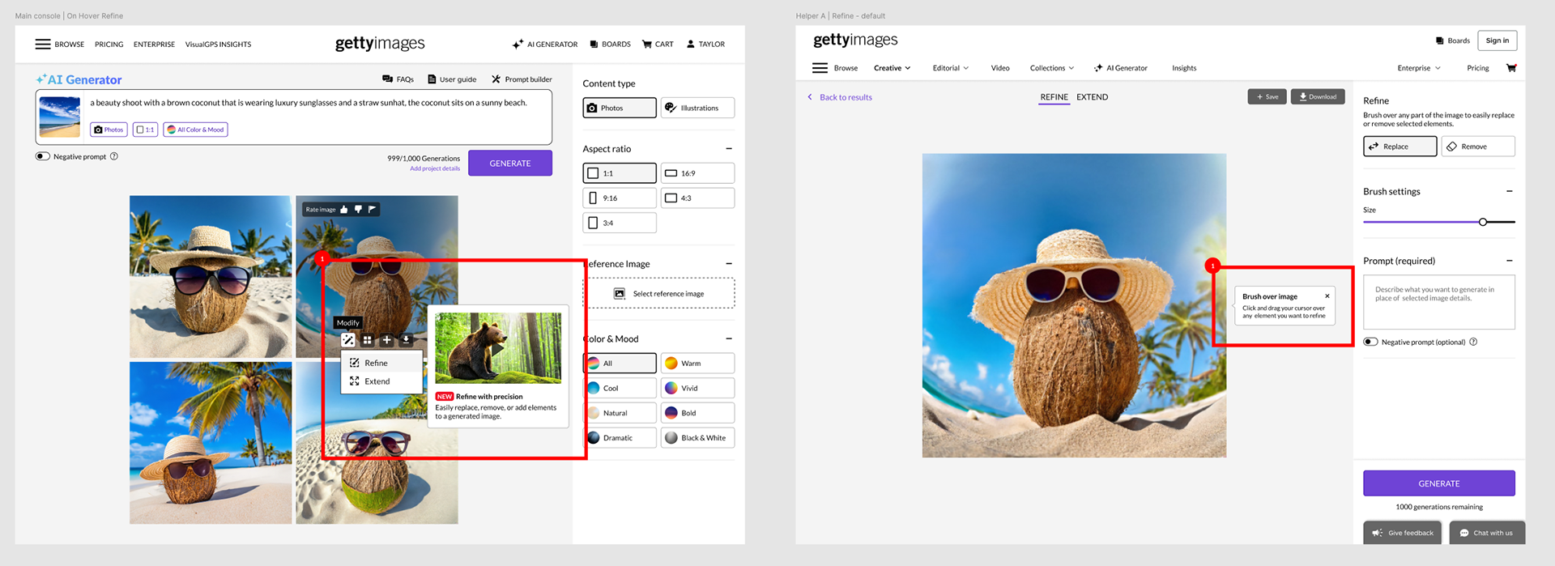Viewport: 1555px width, 566px height.
Task: Select 4:3 aspect ratio
Action: (697, 198)
